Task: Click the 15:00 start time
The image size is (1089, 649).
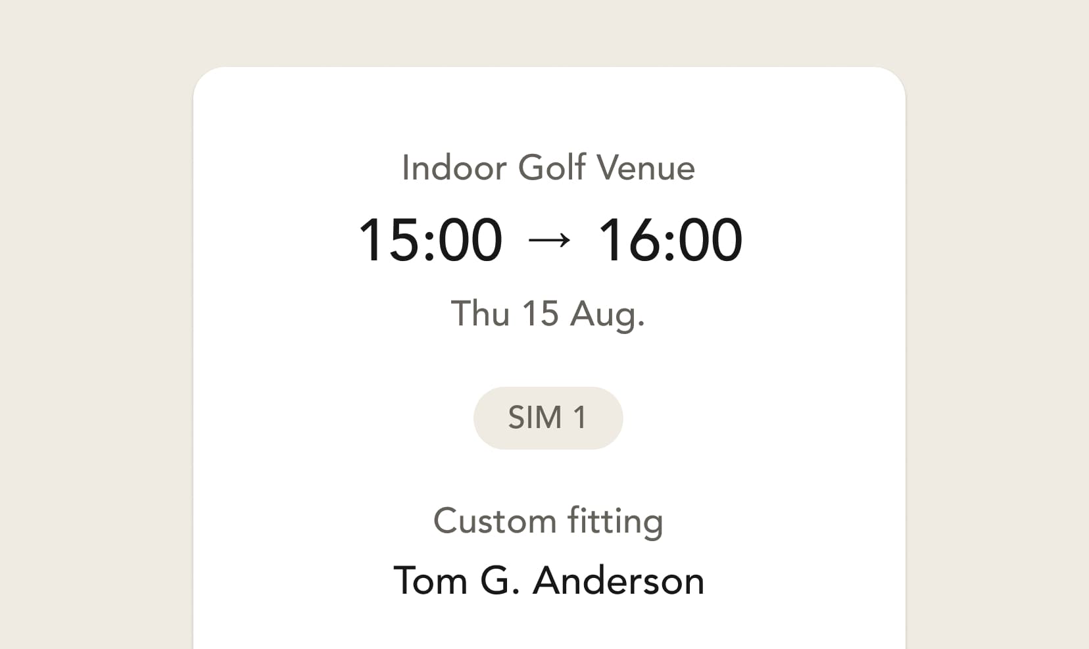Action: 431,240
